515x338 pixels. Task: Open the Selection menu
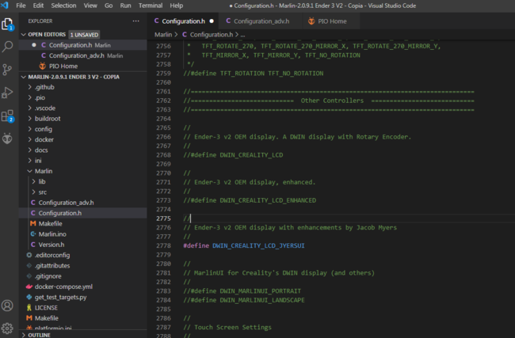(x=63, y=5)
